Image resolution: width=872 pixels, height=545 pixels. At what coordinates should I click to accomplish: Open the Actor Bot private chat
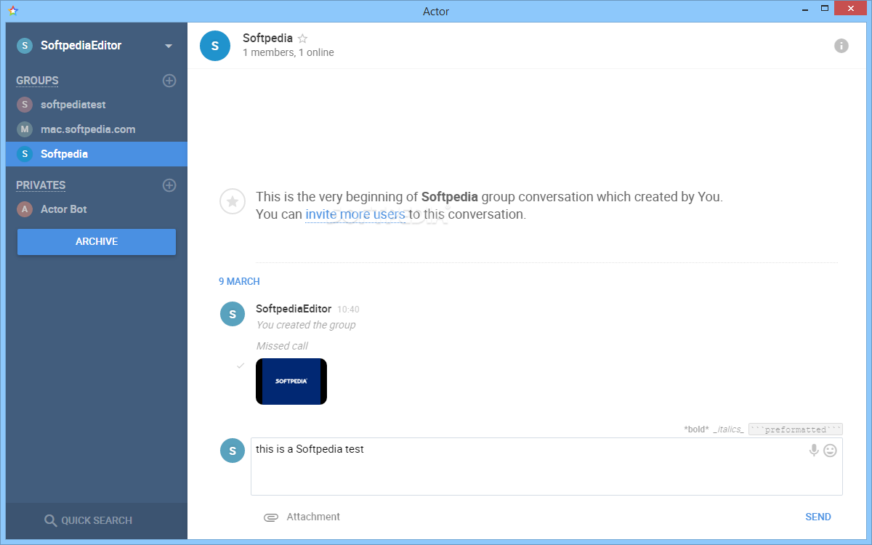[x=97, y=209]
